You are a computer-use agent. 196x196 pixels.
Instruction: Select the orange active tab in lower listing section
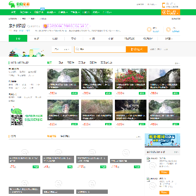click(52, 136)
